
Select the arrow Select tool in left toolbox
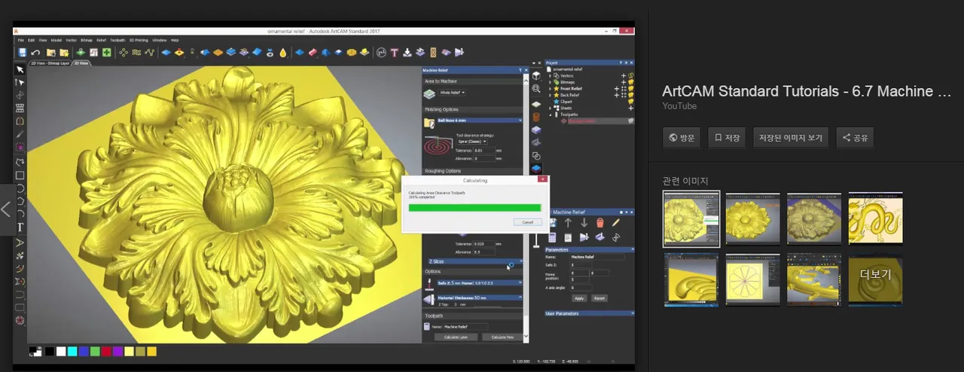20,69
